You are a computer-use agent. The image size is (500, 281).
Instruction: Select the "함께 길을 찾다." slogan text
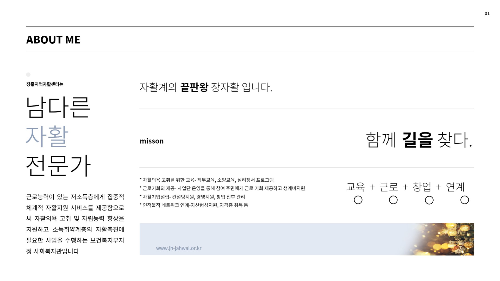pyautogui.click(x=419, y=140)
